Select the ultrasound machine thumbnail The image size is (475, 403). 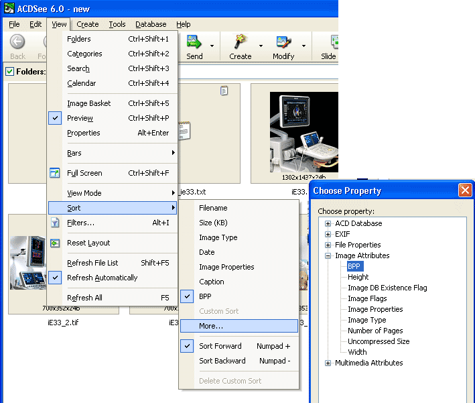304,132
